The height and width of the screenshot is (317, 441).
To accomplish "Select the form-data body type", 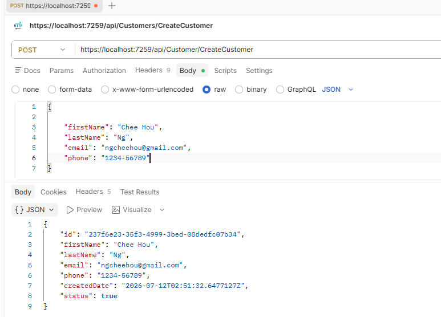I will click(x=52, y=90).
